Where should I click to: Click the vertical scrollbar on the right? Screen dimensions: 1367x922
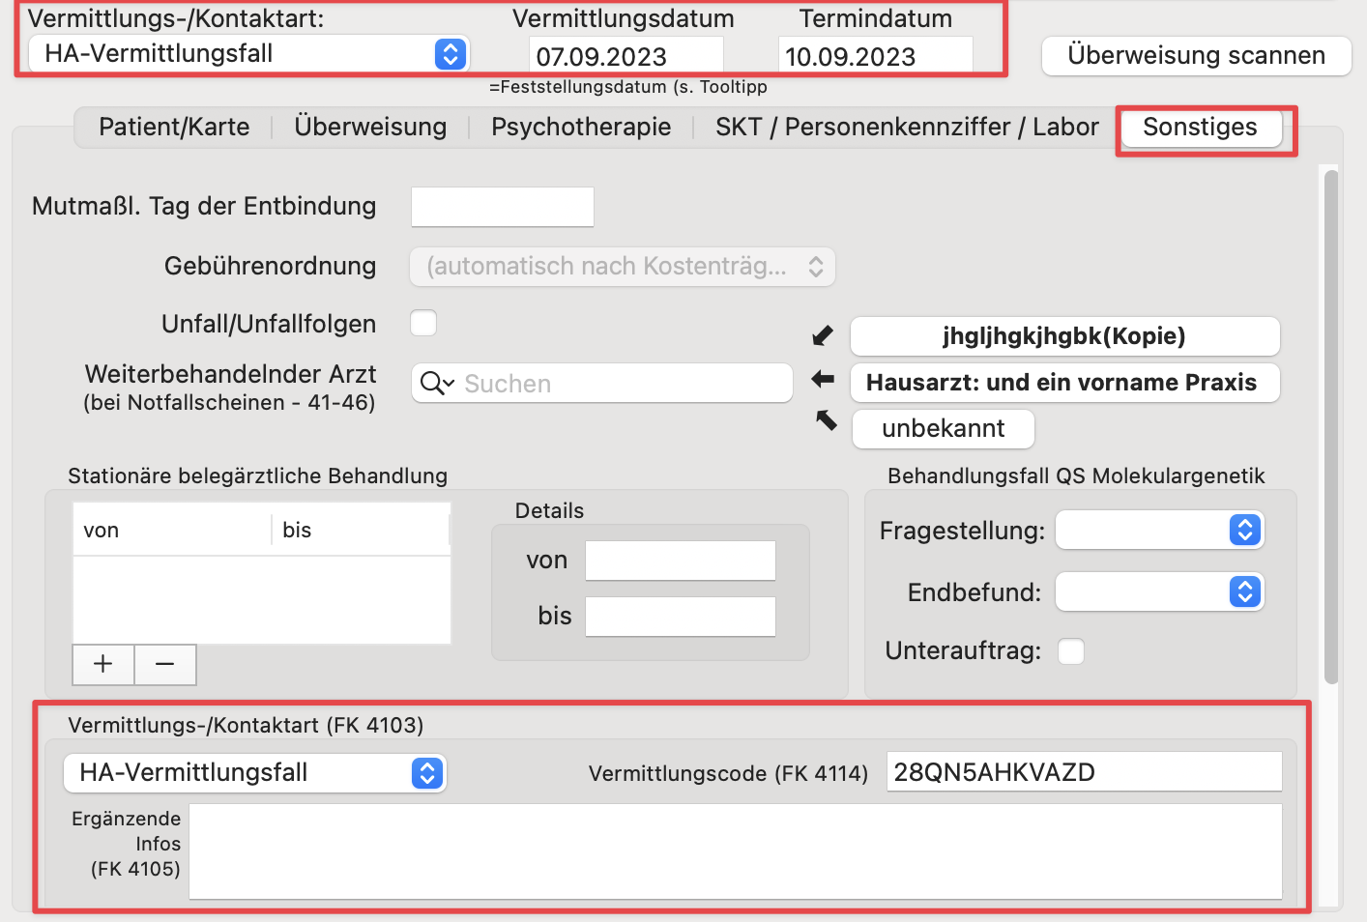click(x=1331, y=426)
